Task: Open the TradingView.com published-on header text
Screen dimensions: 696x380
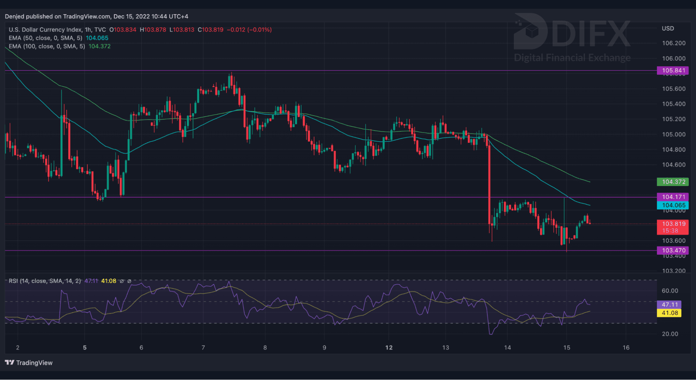Action: coord(96,16)
